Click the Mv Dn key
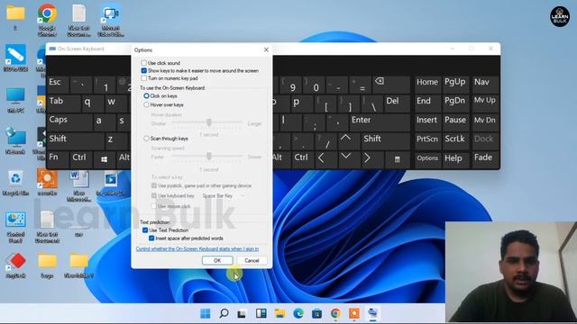Screen dimensions: 577x324 pos(485,122)
